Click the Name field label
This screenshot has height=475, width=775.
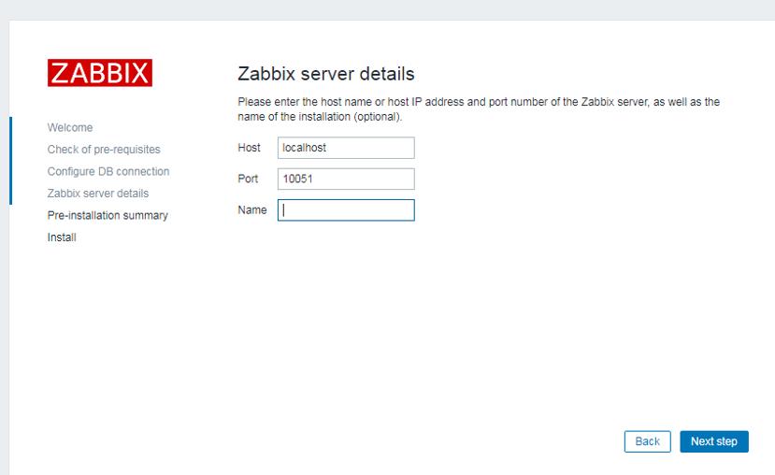click(252, 209)
